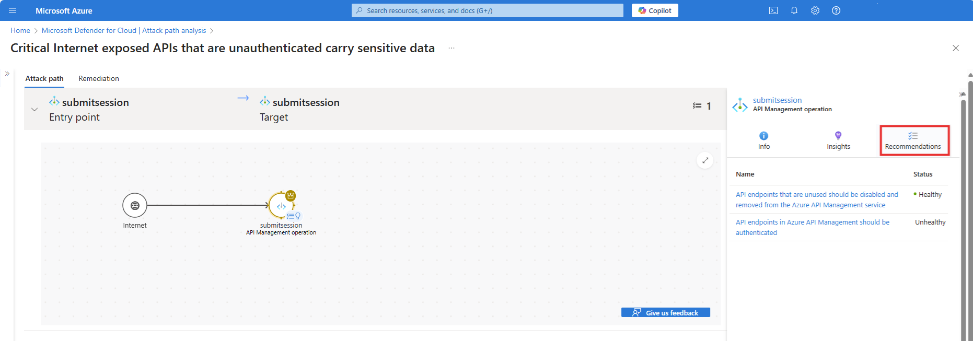Open the notifications bell
This screenshot has height=341, width=973.
pos(794,10)
